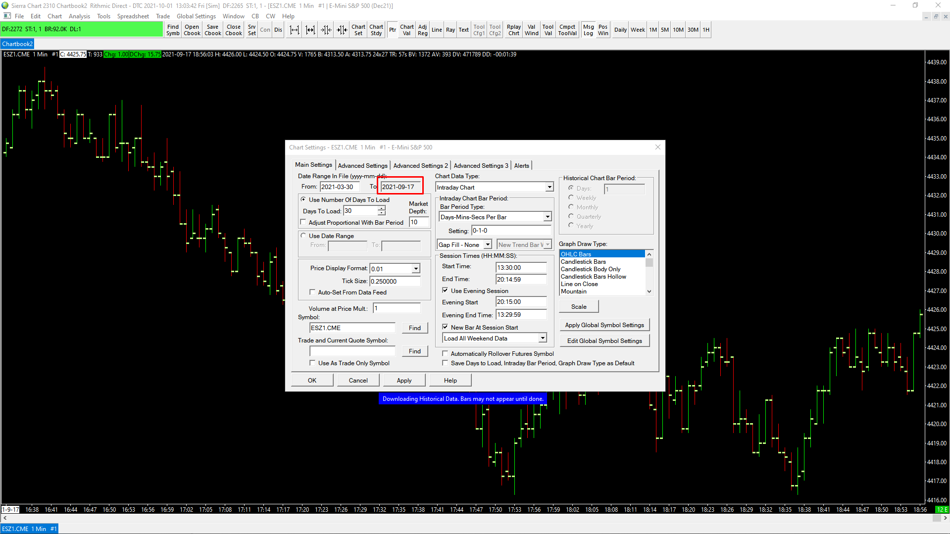Screen dimensions: 950x534
Task: Open the Gap Fill - None dropdown
Action: pyautogui.click(x=488, y=244)
